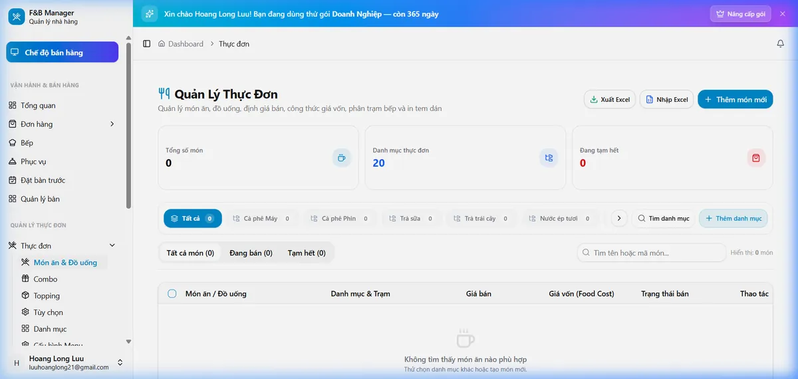This screenshot has height=379, width=798.
Task: Click Tìm danh mục search button
Action: 663,218
